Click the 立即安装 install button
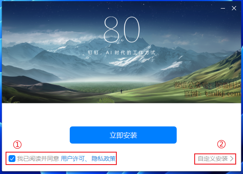Viewport: 243px width, 174px height. (123, 135)
